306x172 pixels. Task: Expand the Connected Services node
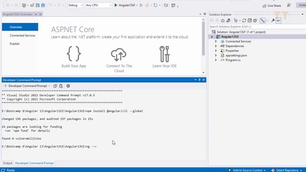(216, 42)
